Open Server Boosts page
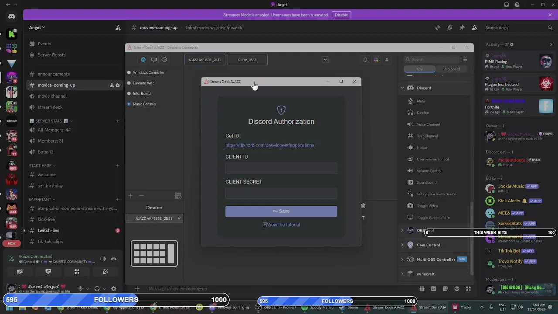This screenshot has height=314, width=558. click(x=51, y=55)
